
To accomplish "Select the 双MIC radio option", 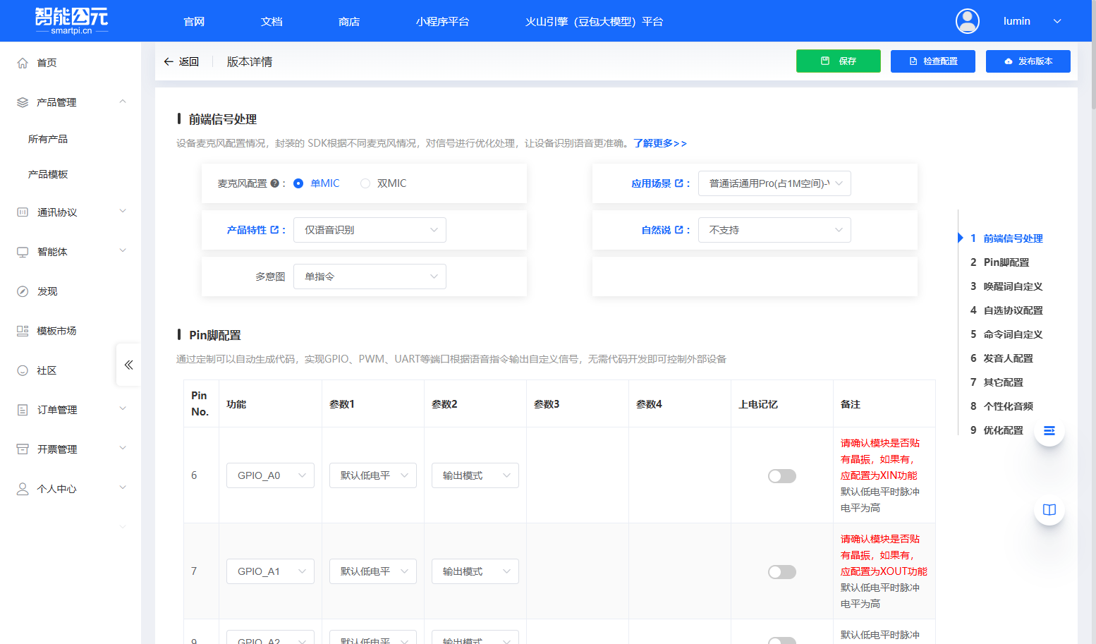I will coord(365,183).
